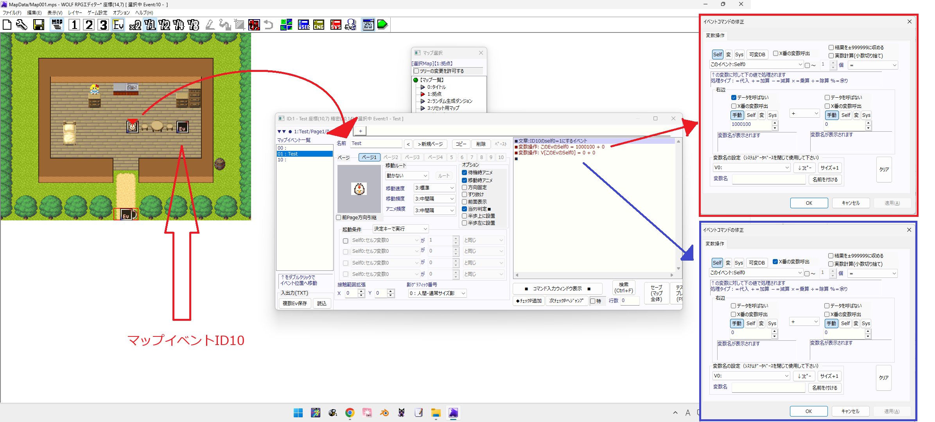Expand the 2:ランダム生成ダンジョン tree node
935x422 pixels.
pos(423,101)
